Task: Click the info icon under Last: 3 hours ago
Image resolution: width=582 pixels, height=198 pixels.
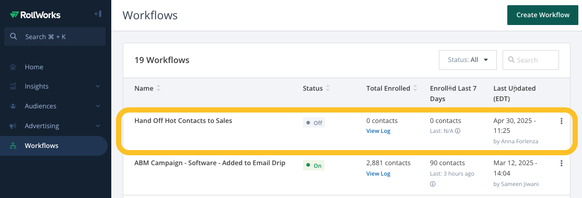Action: pyautogui.click(x=433, y=184)
